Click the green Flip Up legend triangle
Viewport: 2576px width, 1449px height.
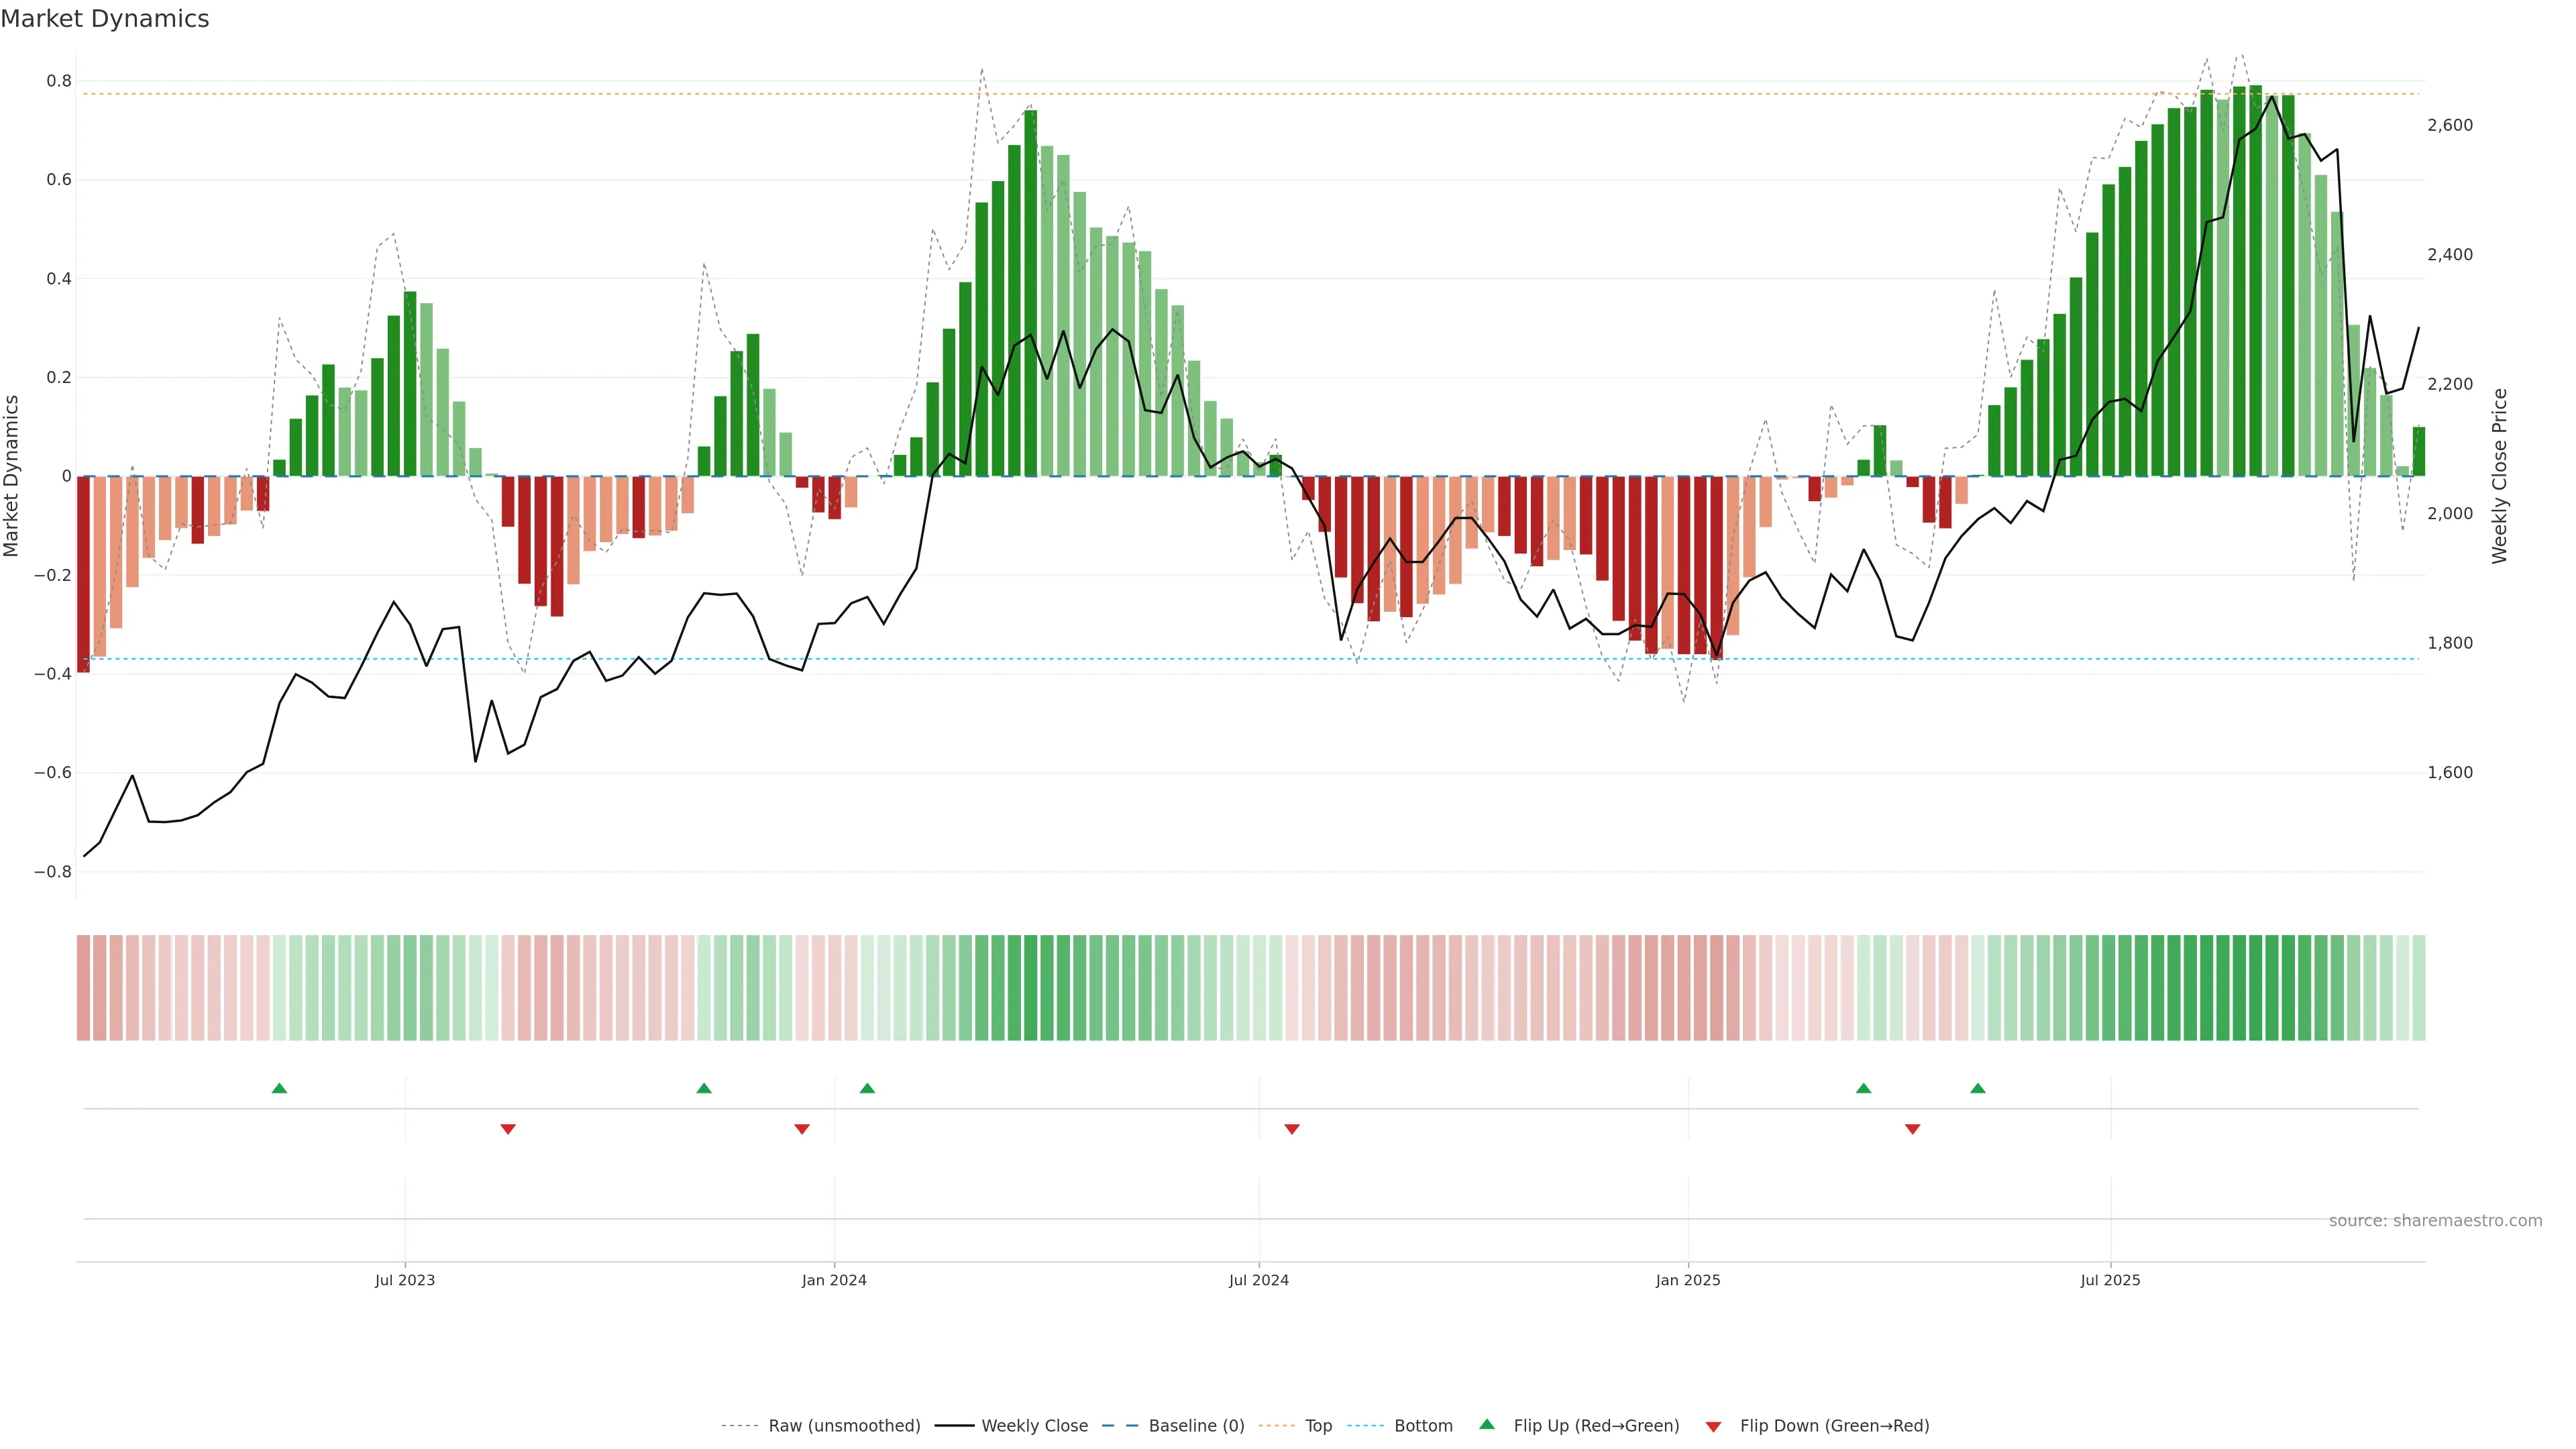point(1486,1424)
